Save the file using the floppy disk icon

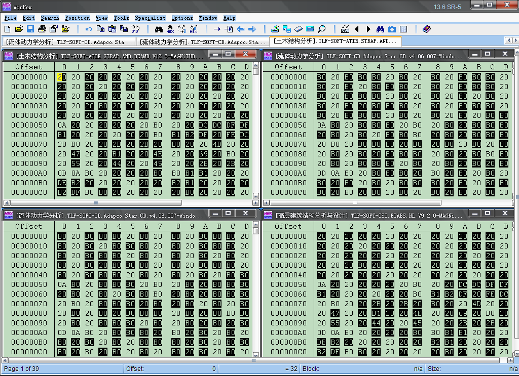[30, 29]
